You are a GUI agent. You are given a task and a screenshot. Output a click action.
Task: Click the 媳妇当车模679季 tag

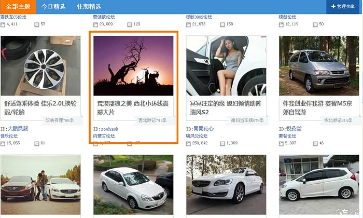coord(247,120)
